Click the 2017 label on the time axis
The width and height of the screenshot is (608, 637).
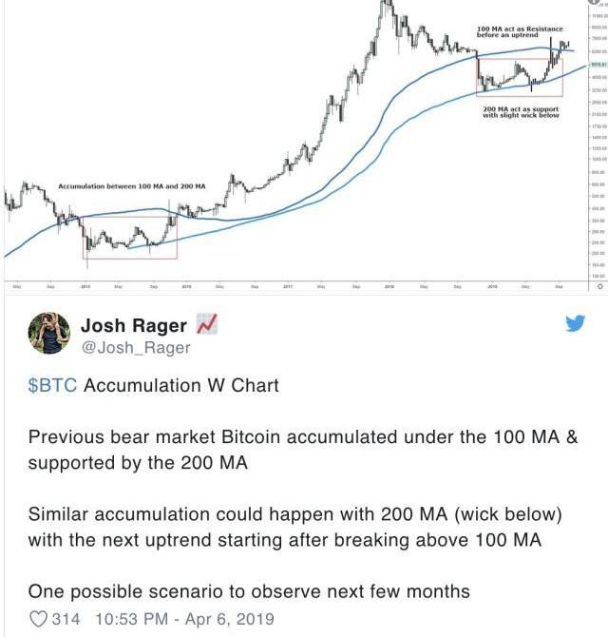[288, 287]
